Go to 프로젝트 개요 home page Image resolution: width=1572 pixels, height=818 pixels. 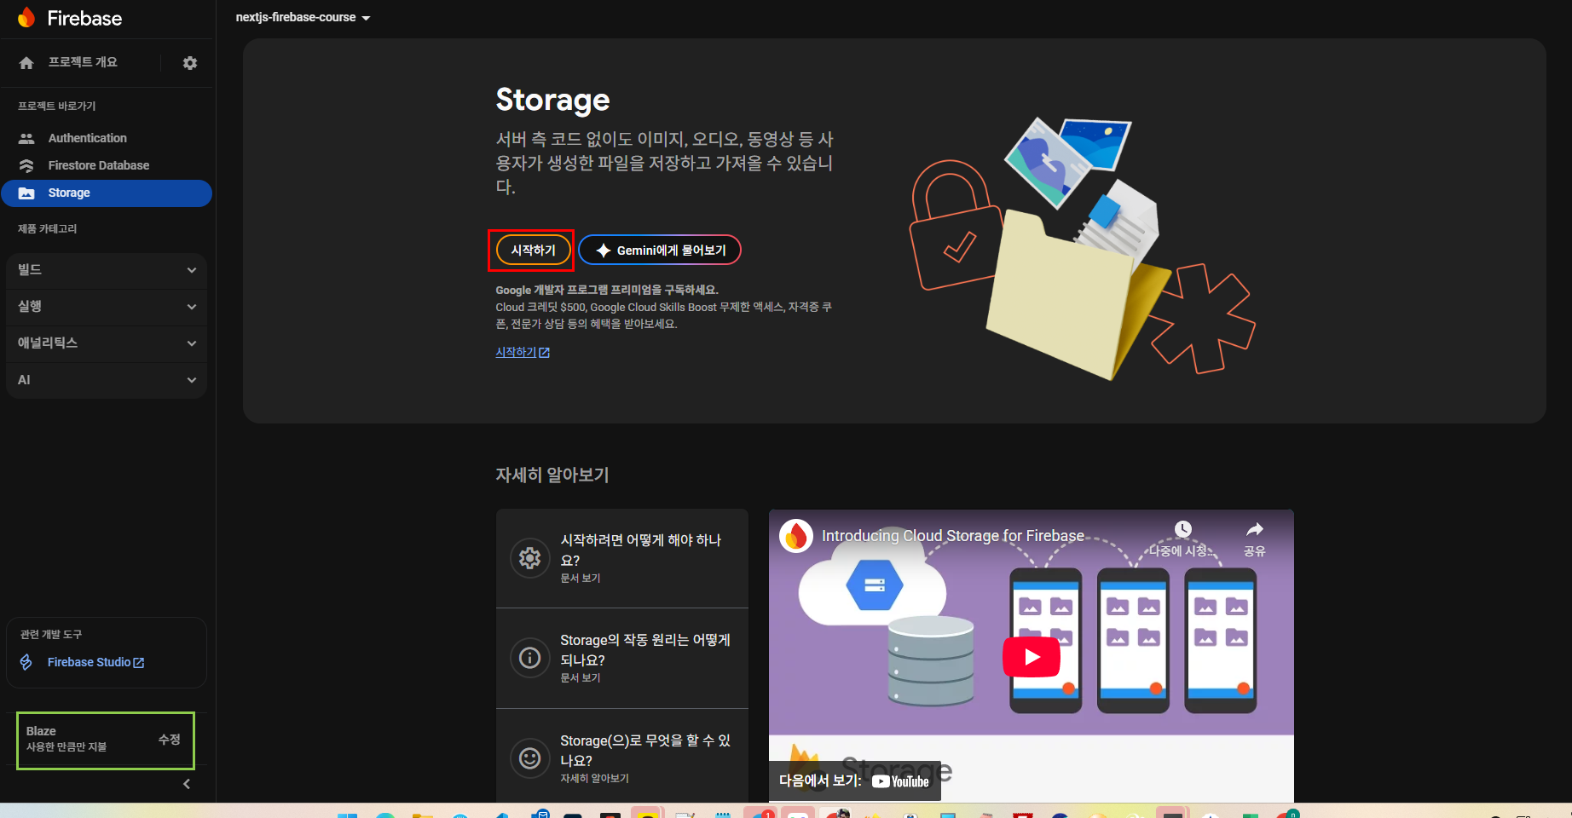tap(82, 62)
